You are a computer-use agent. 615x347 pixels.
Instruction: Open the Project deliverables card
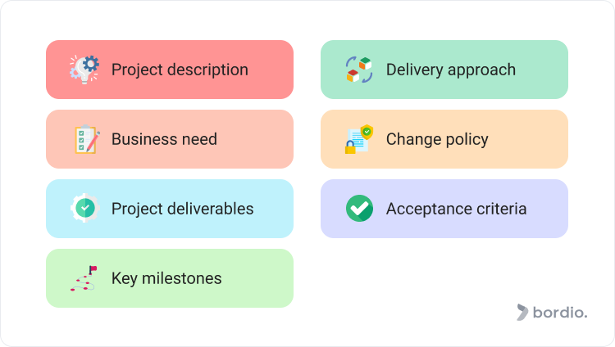click(170, 209)
